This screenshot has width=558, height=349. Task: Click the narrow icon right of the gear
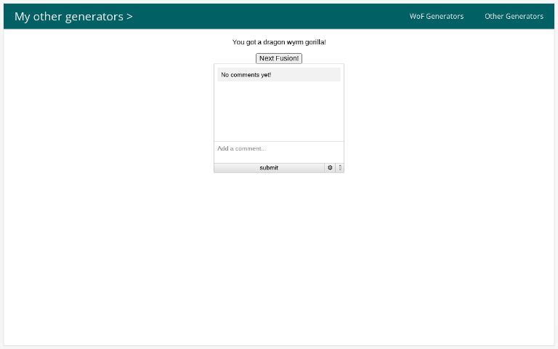pos(340,168)
